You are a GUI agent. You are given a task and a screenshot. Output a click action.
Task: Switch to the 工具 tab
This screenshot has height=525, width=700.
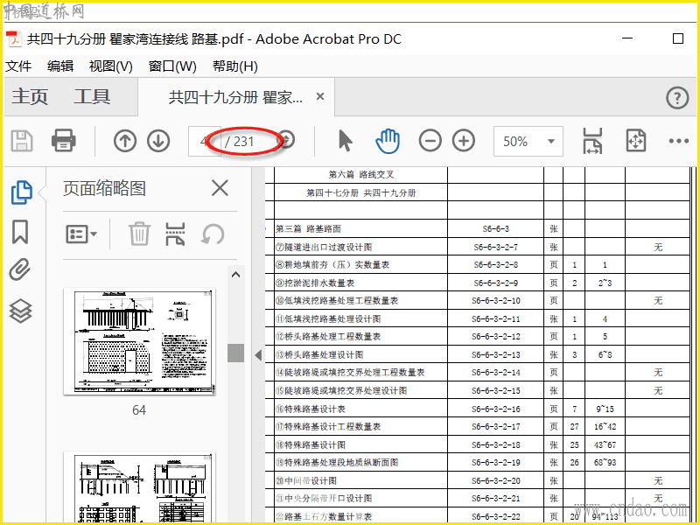[92, 97]
